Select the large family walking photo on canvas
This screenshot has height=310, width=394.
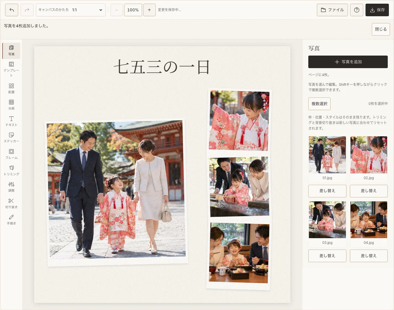click(116, 192)
